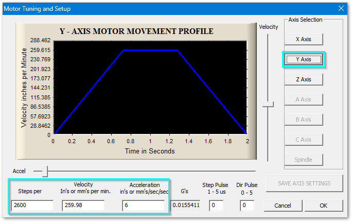Viewport: 352px width, 222px height.
Task: Select the Z Axis button
Action: pos(304,79)
